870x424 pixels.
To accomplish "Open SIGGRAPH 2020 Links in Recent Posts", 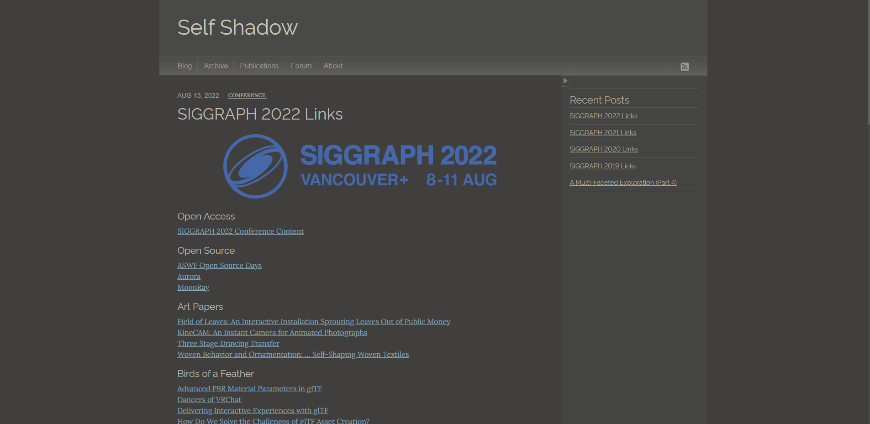I will coord(604,149).
